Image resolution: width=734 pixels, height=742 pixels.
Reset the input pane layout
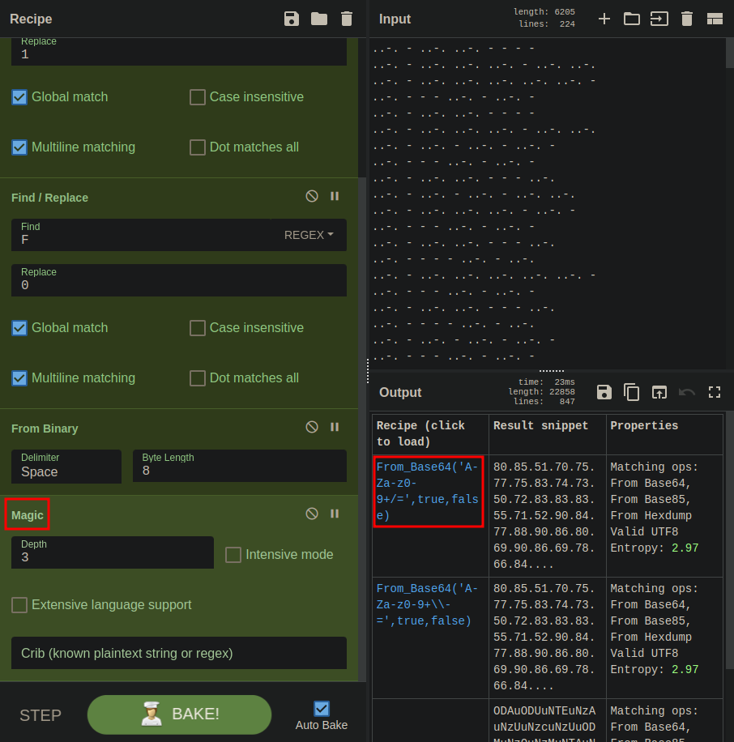tap(715, 19)
